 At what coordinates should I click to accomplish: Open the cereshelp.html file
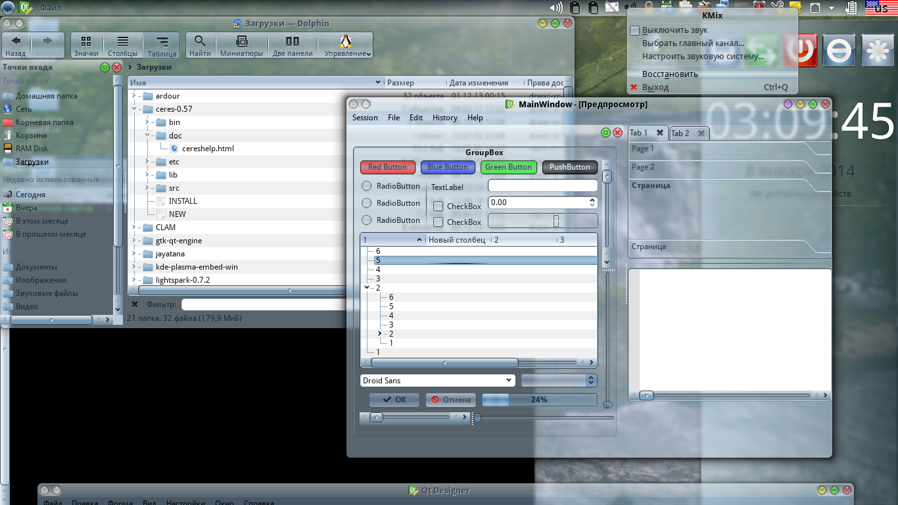208,149
